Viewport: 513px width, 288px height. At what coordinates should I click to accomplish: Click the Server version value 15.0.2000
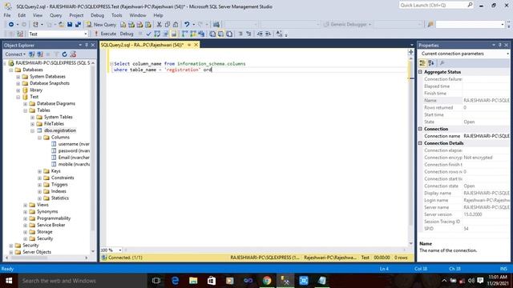[x=473, y=214]
